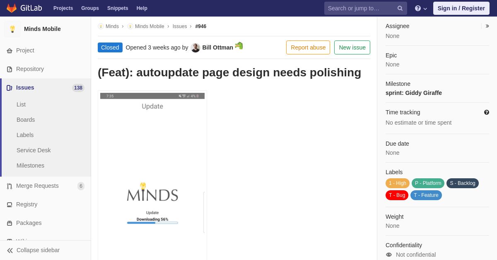Open Service Desk

coord(34,150)
